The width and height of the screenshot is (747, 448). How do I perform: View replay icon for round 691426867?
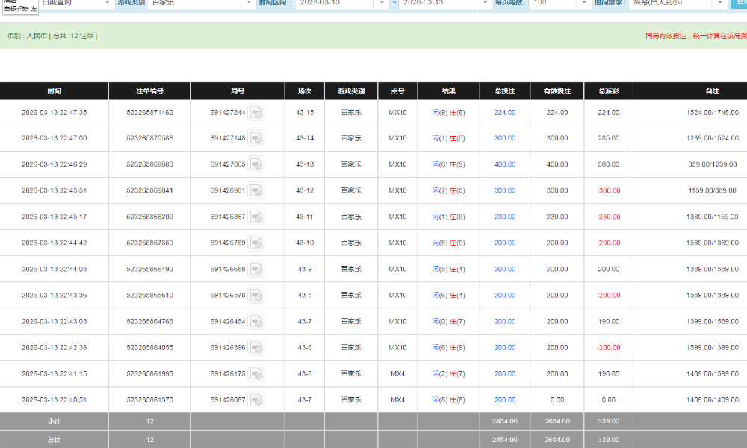[x=256, y=217]
